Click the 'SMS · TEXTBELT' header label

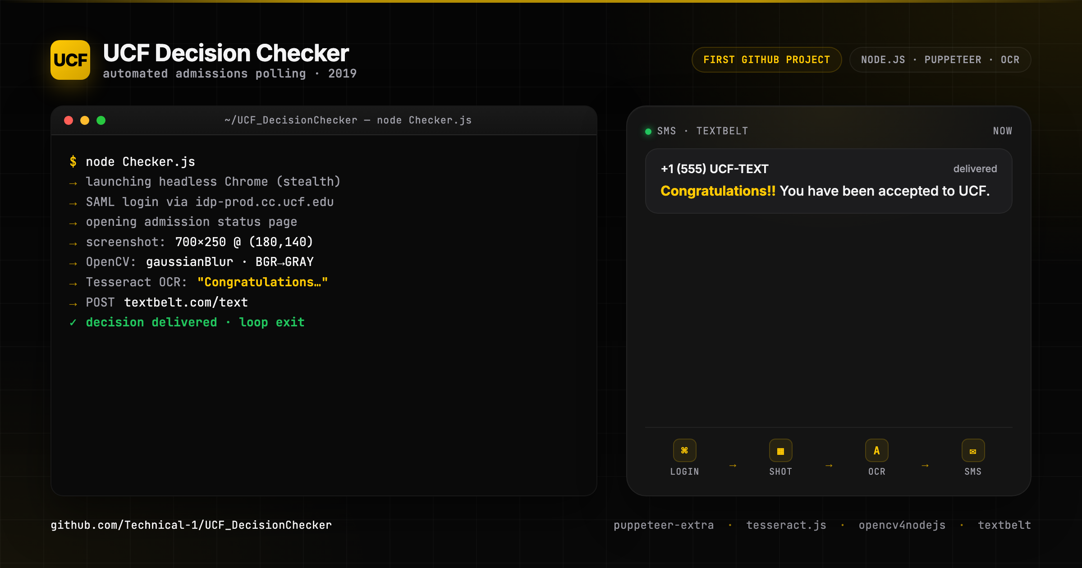pyautogui.click(x=702, y=131)
